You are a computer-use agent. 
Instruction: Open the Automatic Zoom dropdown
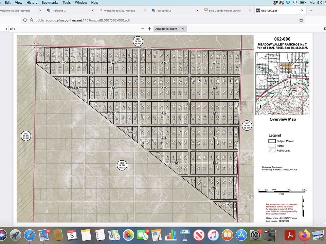[x=170, y=29]
